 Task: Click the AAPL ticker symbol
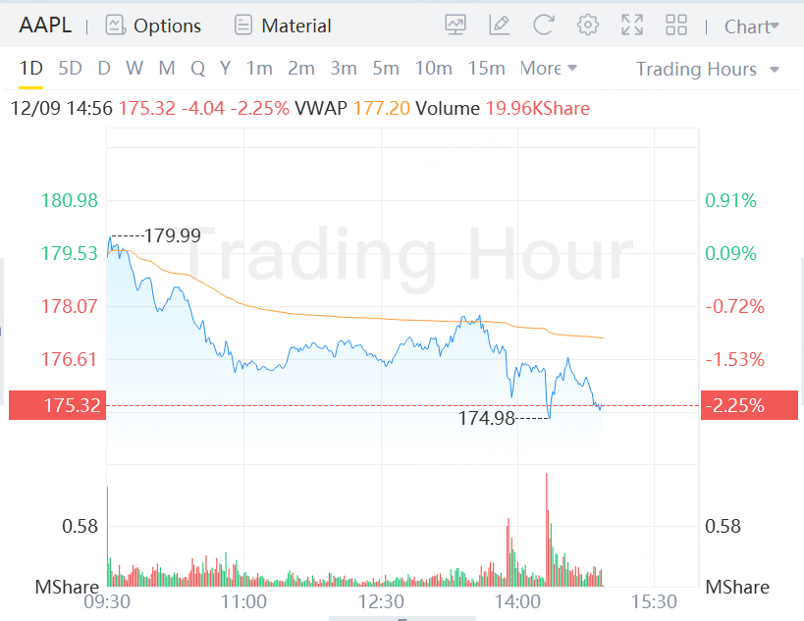pyautogui.click(x=45, y=26)
